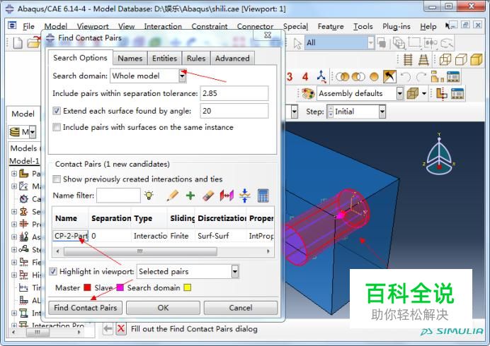Open translucency cube dropdown arrow

(x=424, y=93)
